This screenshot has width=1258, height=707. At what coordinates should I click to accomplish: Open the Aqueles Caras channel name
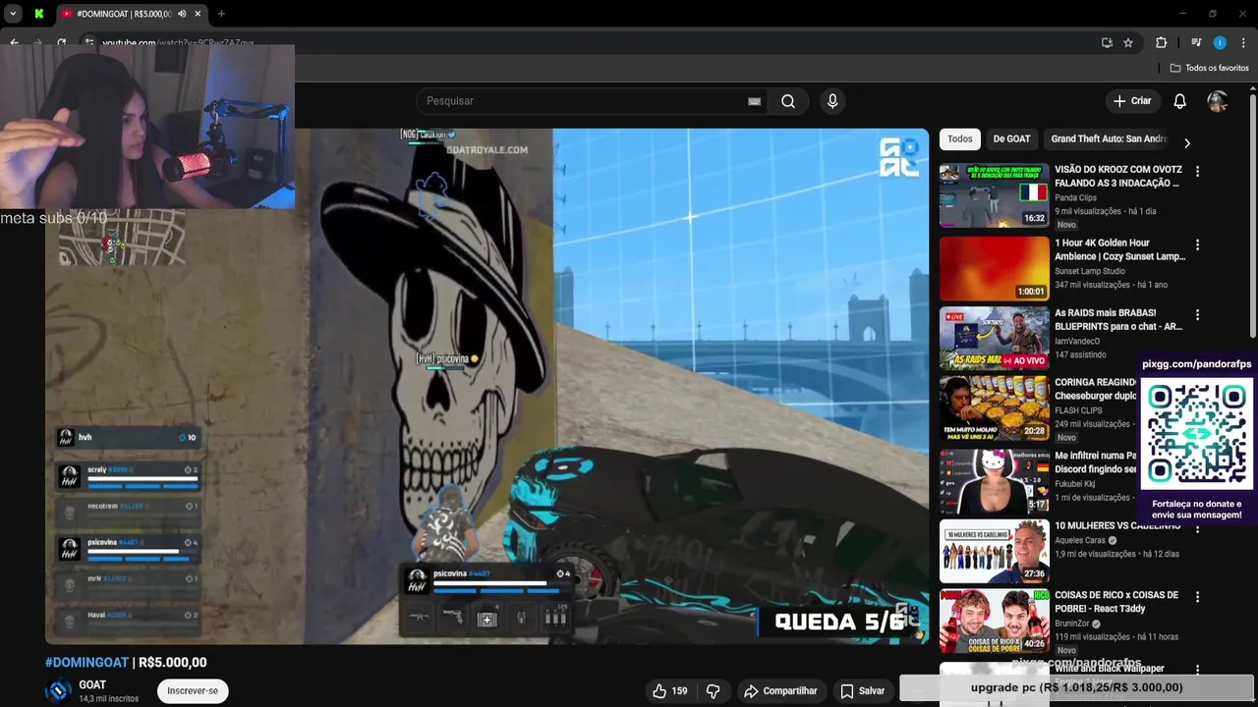1080,540
